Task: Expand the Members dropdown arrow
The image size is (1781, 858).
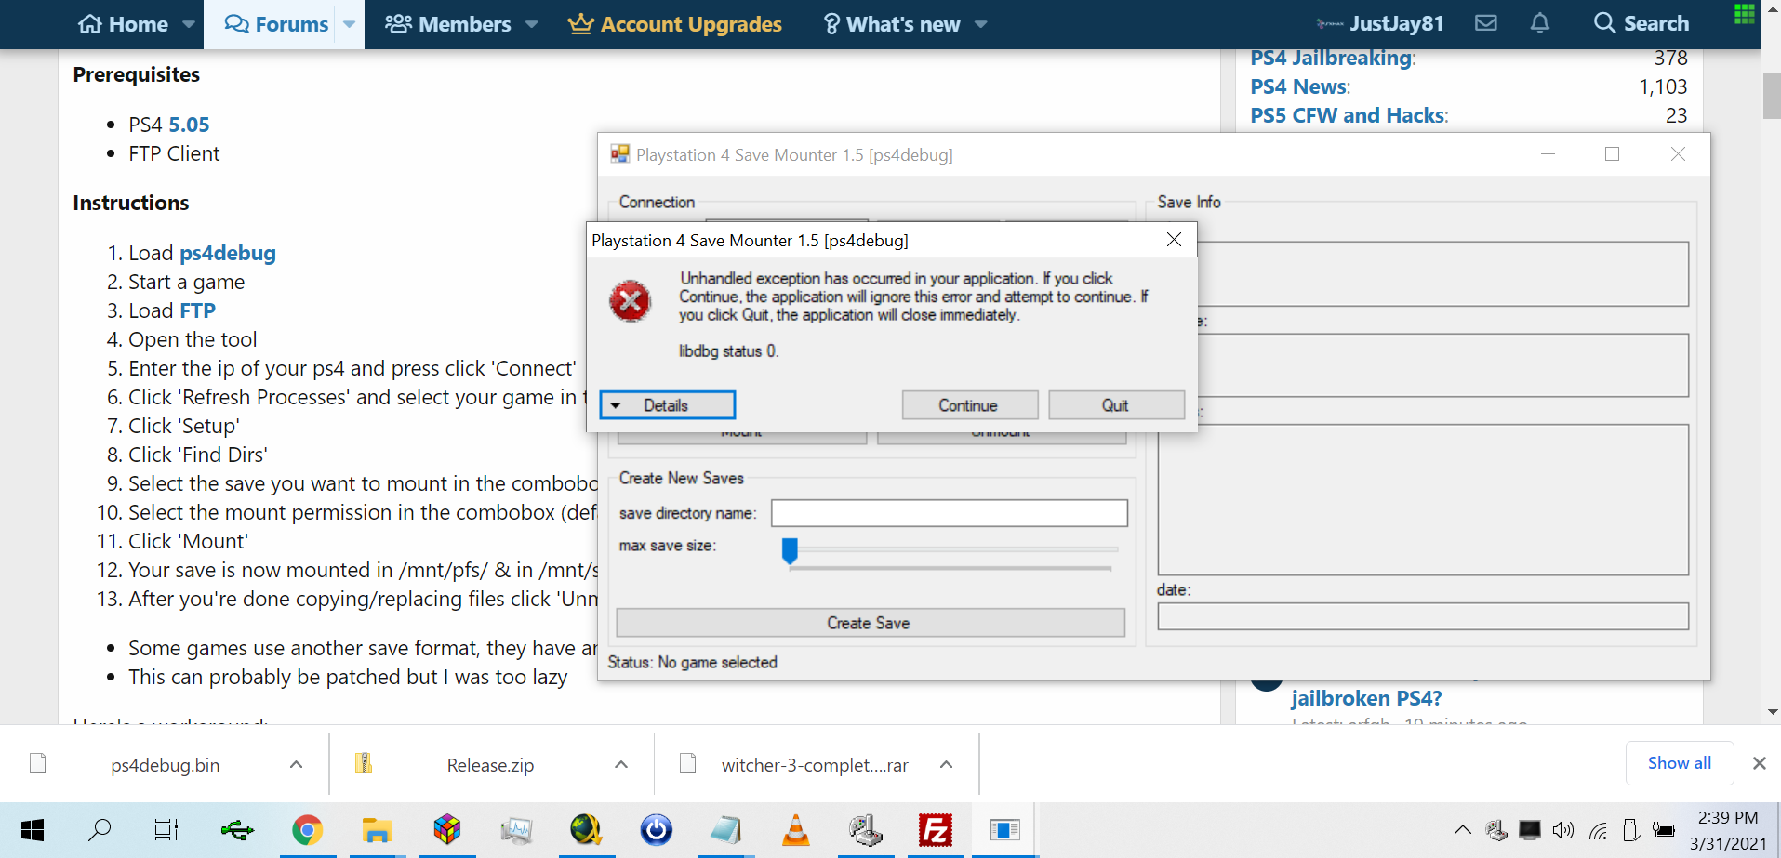Action: point(532,24)
